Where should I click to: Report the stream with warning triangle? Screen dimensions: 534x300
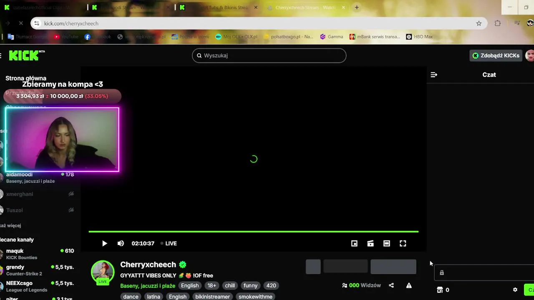click(409, 285)
